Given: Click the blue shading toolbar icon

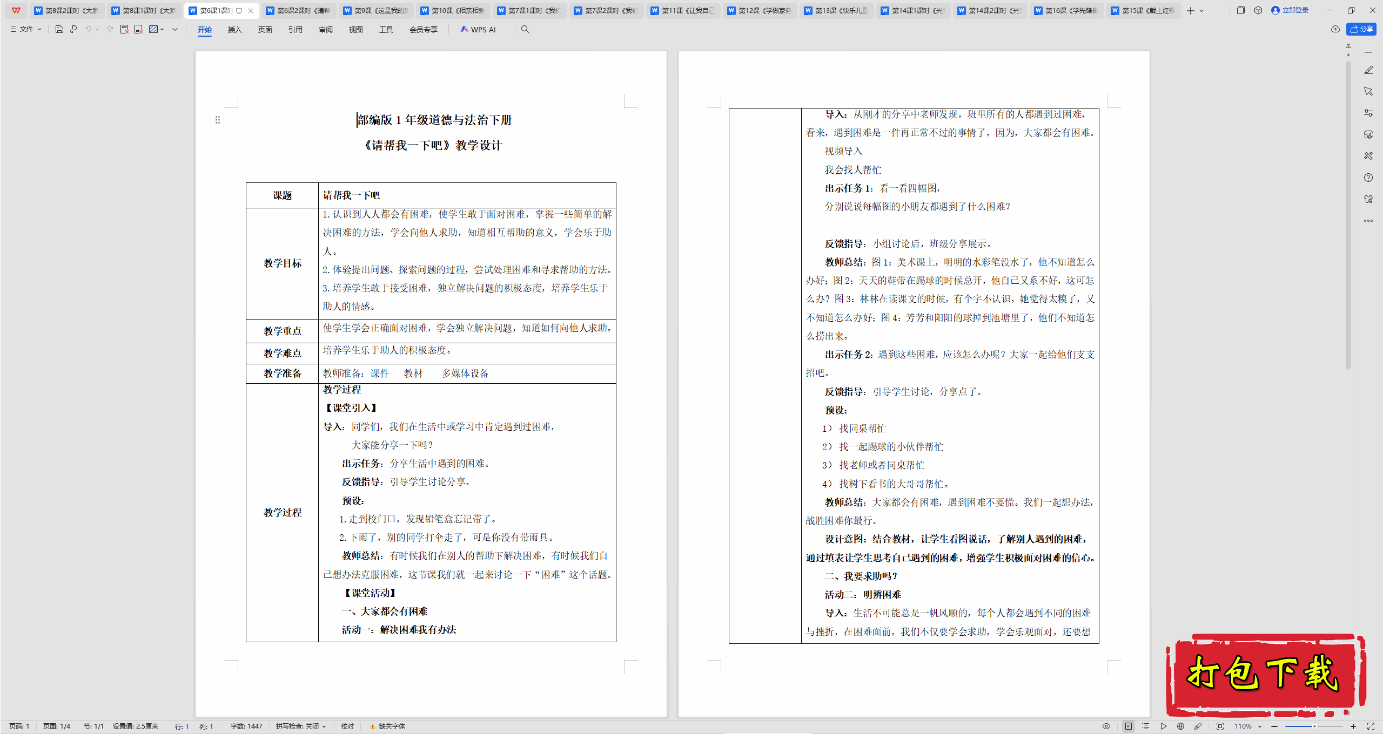Looking at the screenshot, I should click(153, 30).
